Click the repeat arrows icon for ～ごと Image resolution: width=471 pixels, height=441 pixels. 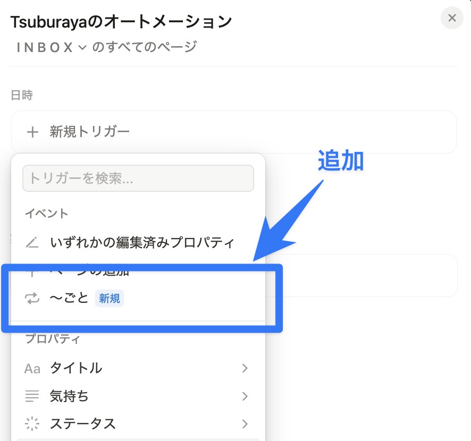(32, 298)
